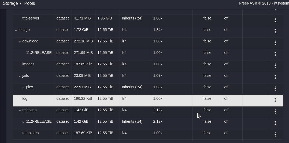Collapse the jails dataset node

pos(20,76)
